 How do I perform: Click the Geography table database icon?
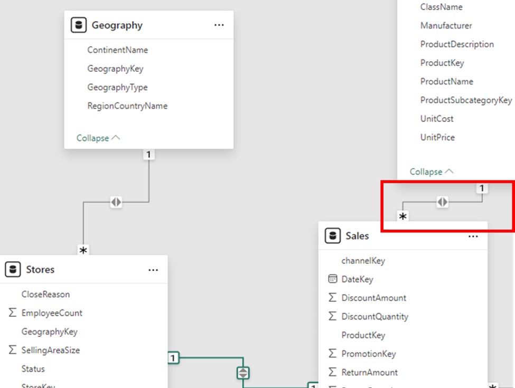[79, 25]
